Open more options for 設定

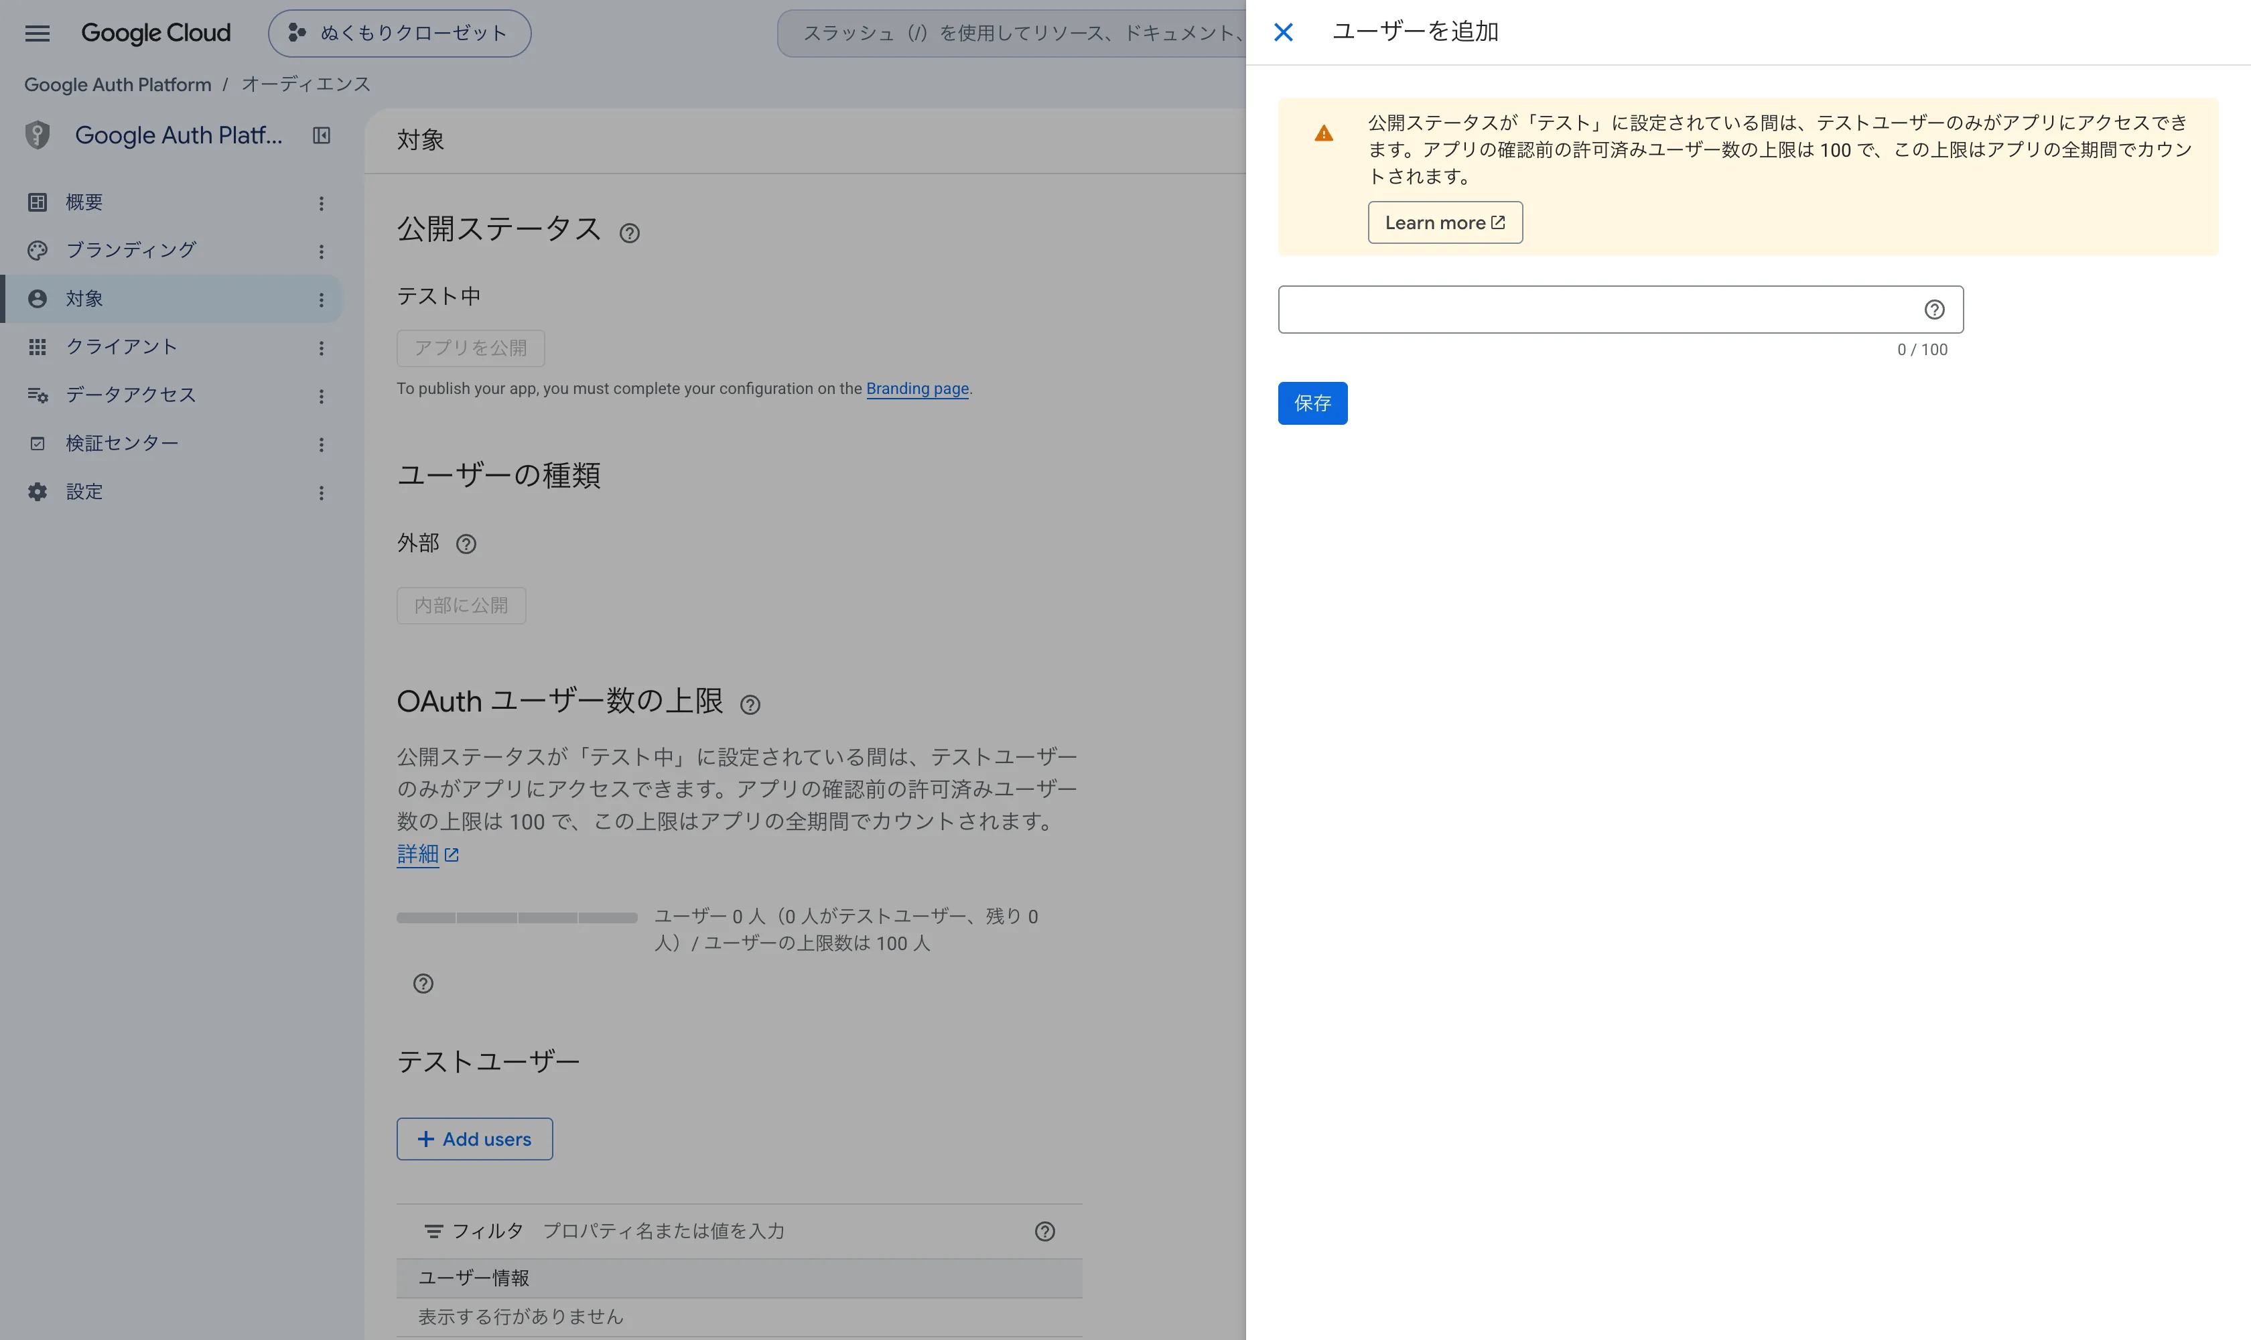click(322, 492)
